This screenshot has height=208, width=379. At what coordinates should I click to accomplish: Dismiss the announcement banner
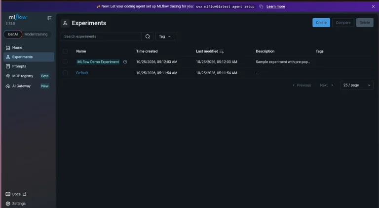coord(373,6)
